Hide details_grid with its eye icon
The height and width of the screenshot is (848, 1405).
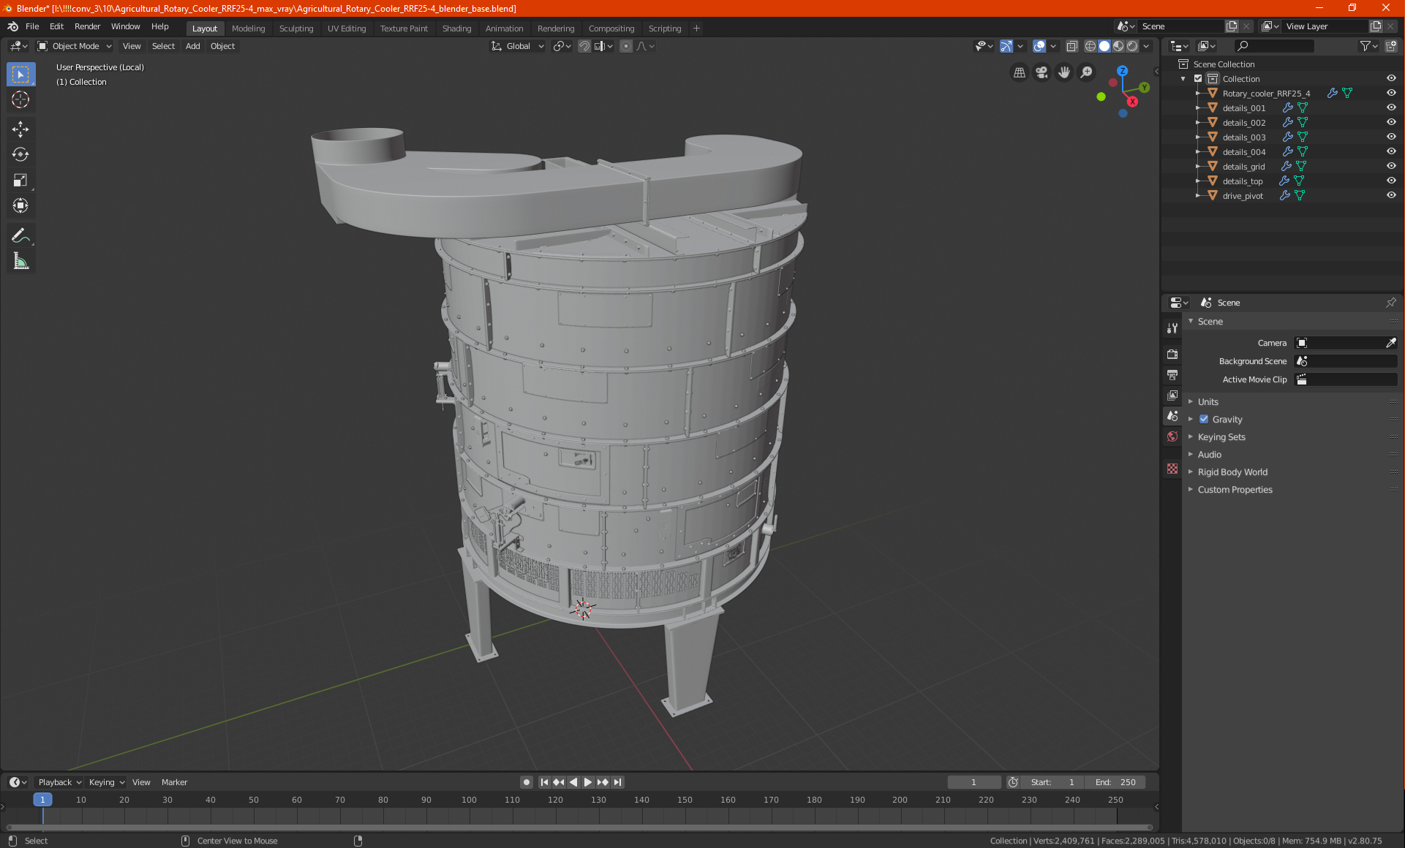(1391, 166)
